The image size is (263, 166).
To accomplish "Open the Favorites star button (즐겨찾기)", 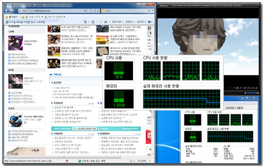I will click(x=11, y=17).
